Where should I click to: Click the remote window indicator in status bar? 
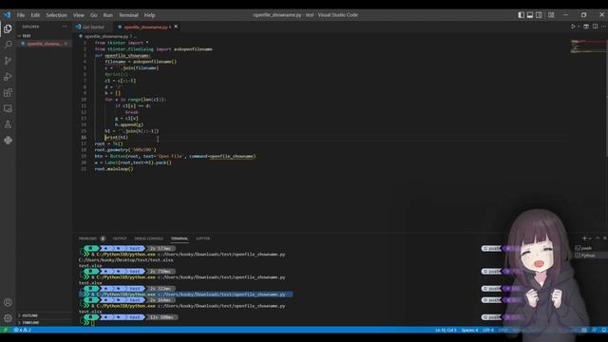6,330
